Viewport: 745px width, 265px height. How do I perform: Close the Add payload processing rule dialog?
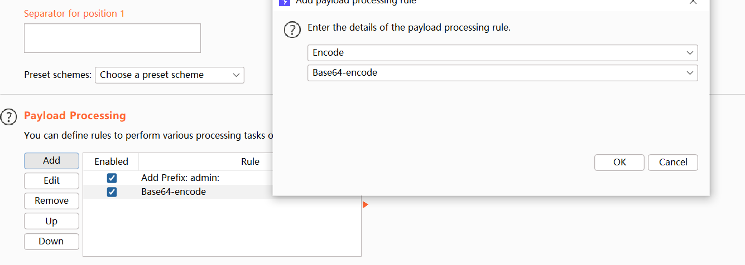(693, 2)
